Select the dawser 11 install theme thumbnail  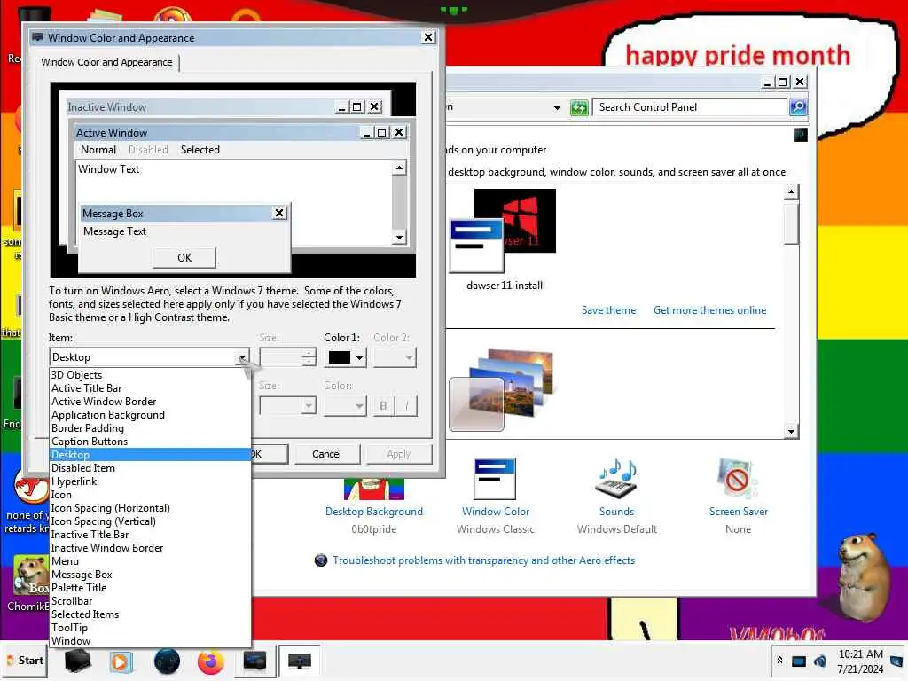pyautogui.click(x=503, y=231)
